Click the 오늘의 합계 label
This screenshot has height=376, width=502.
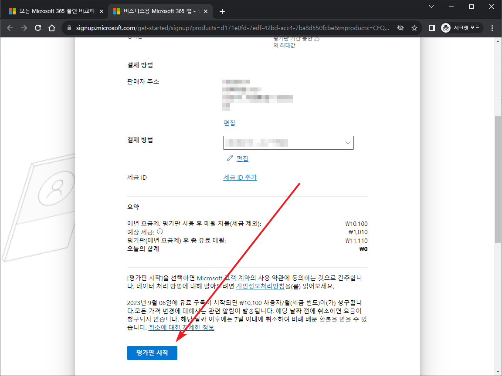143,249
